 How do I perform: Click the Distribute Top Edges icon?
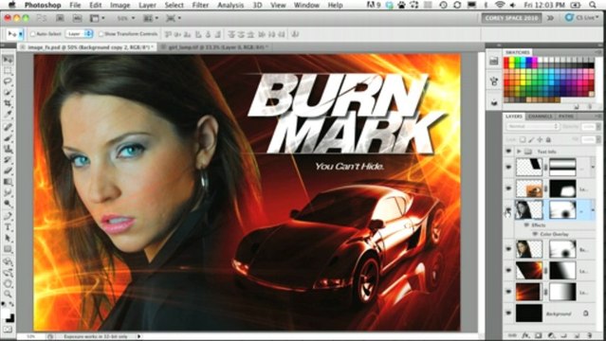[x=231, y=34]
